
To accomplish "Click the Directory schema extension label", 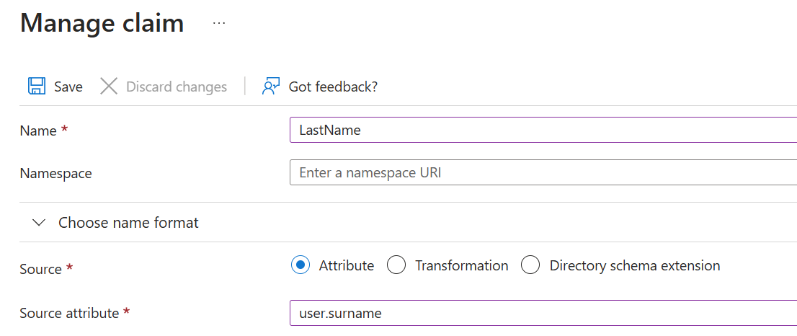I will tap(635, 266).
